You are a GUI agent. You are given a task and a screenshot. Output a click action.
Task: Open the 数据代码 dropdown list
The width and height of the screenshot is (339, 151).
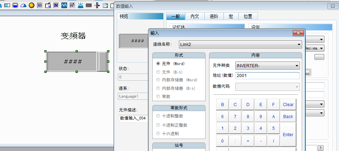tap(297, 87)
